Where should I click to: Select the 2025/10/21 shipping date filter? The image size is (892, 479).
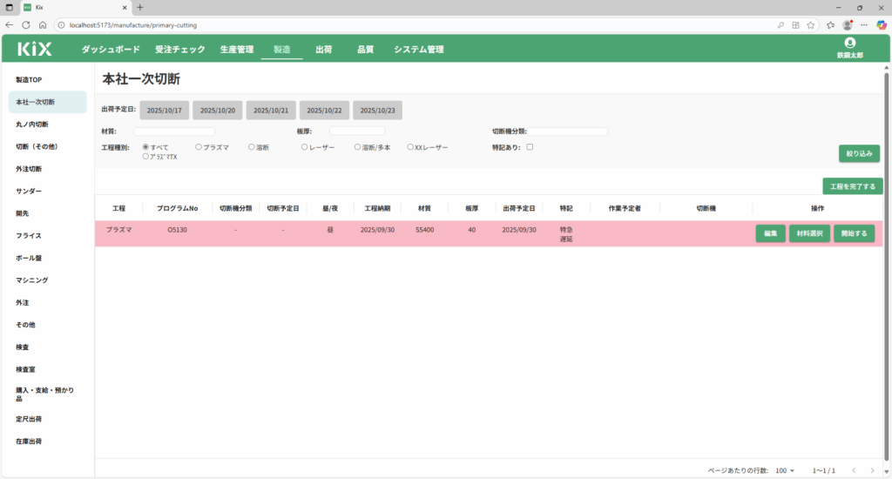pos(271,111)
